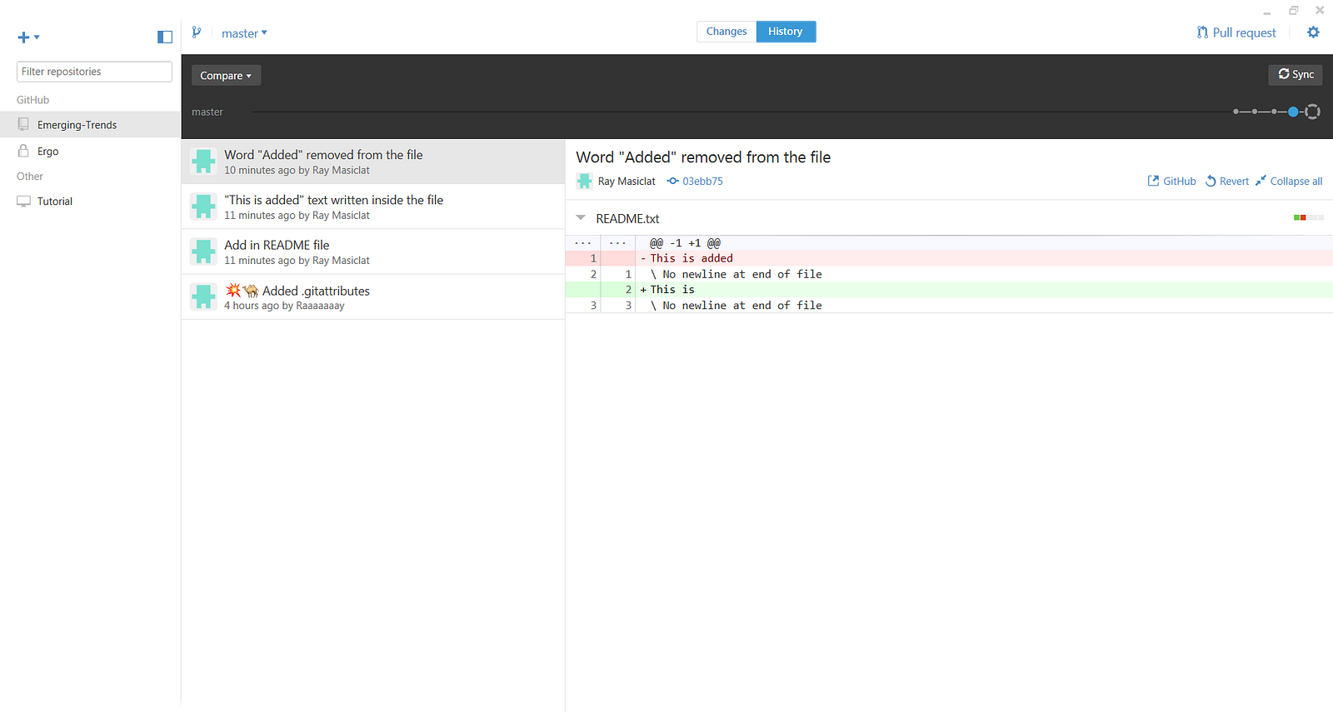Select the first commit dot on the timeline
This screenshot has height=712, width=1333.
click(x=1236, y=112)
